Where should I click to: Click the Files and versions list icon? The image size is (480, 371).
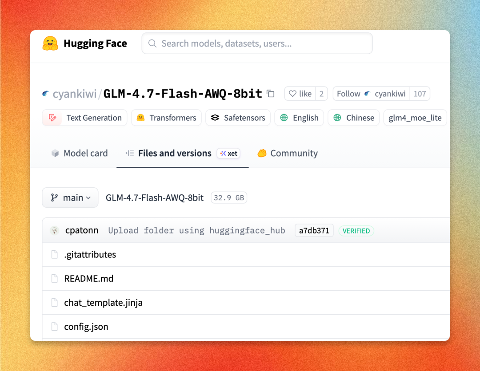click(x=130, y=153)
